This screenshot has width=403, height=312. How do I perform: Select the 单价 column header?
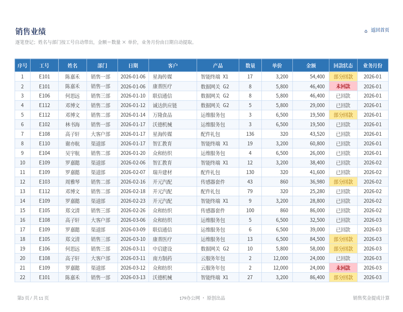click(x=277, y=66)
